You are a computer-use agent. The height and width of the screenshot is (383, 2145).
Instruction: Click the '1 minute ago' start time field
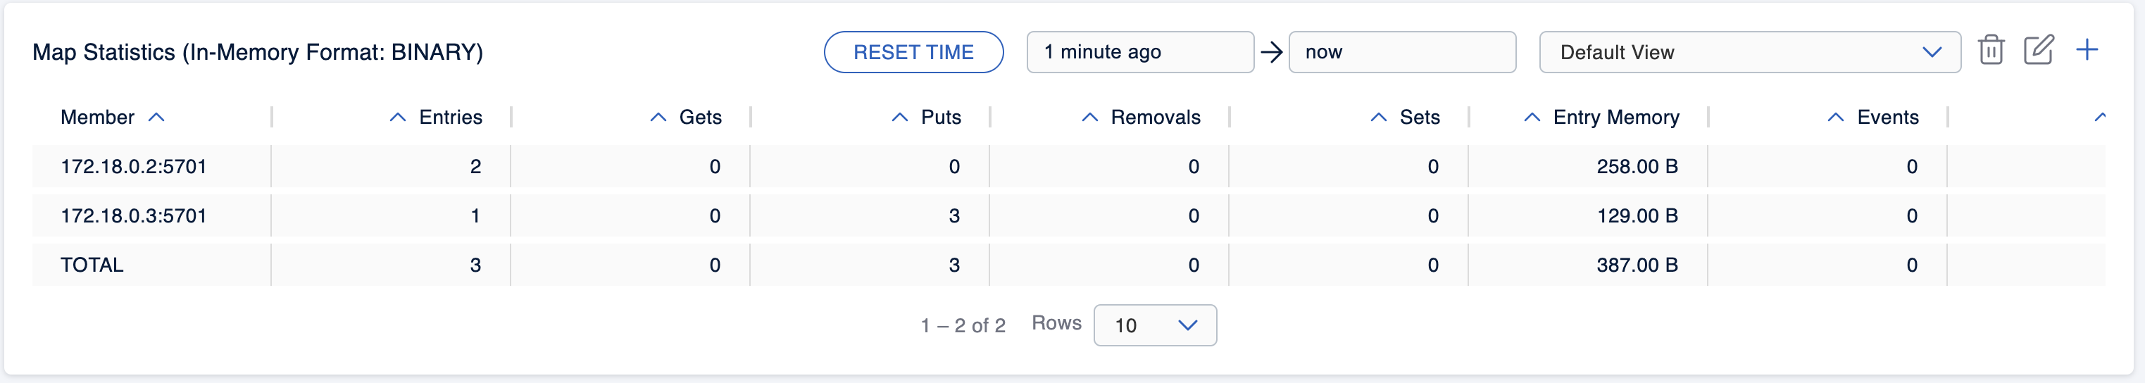point(1139,53)
